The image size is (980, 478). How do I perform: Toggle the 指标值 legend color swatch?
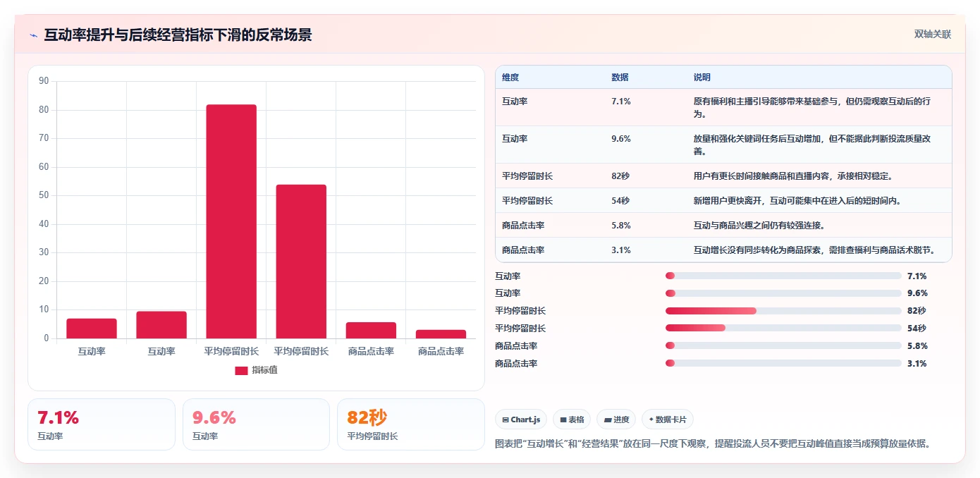[x=241, y=370]
